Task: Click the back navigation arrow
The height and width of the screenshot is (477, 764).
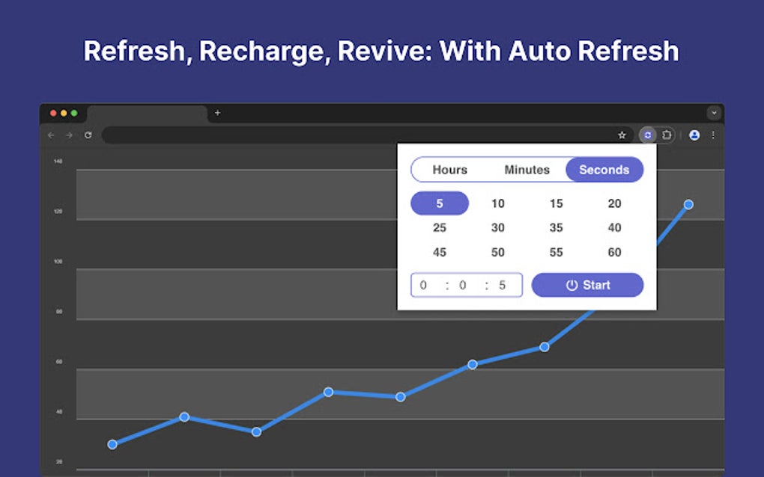Action: tap(50, 135)
